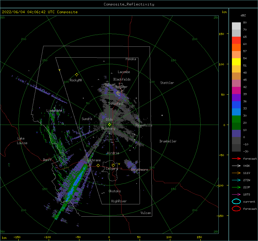Select the slate purple 10 dBZ swatch

point(236,134)
